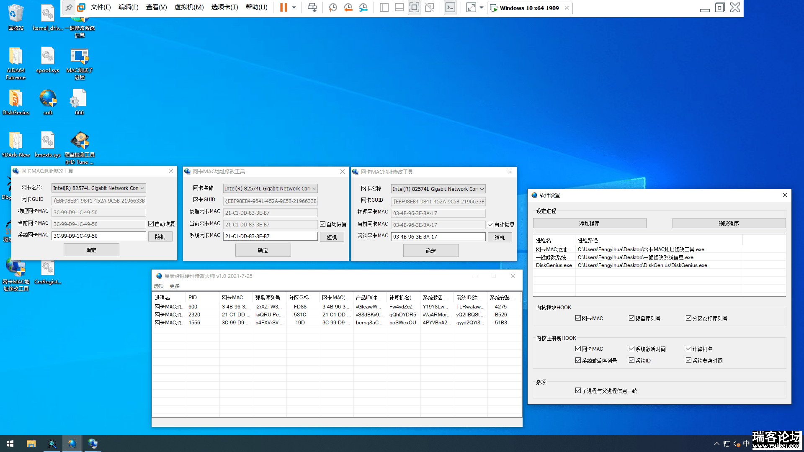Select the 666 desktop file icon
The width and height of the screenshot is (804, 452).
pos(79,103)
